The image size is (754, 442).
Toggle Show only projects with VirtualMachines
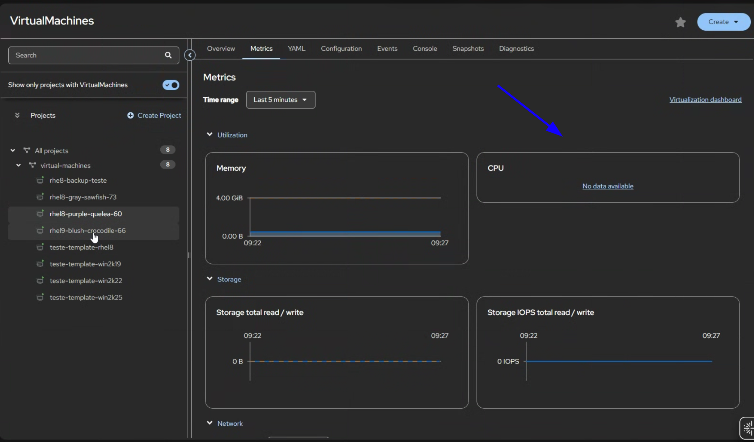click(x=171, y=85)
